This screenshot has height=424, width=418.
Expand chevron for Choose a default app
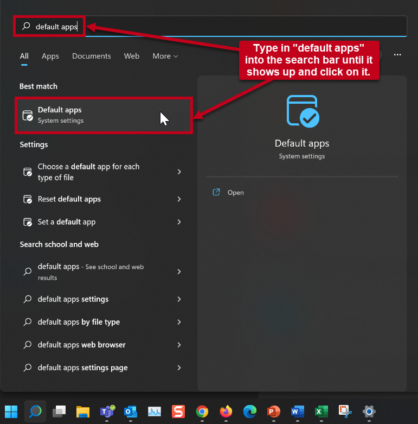pyautogui.click(x=179, y=172)
